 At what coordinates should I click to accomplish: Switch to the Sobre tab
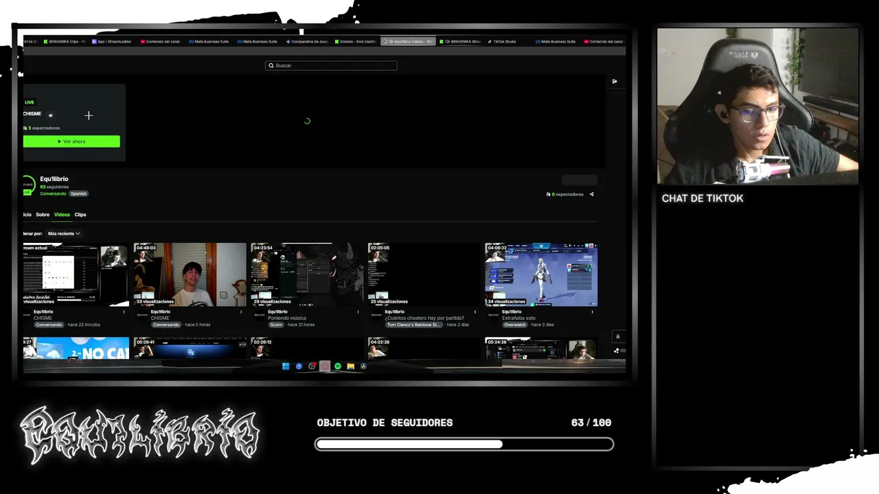(43, 215)
